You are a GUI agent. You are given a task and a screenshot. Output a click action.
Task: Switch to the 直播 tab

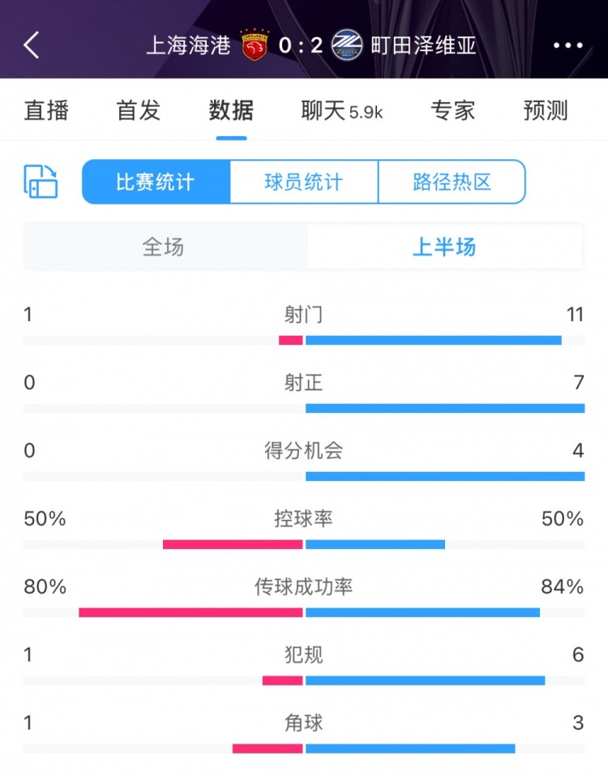click(x=46, y=110)
